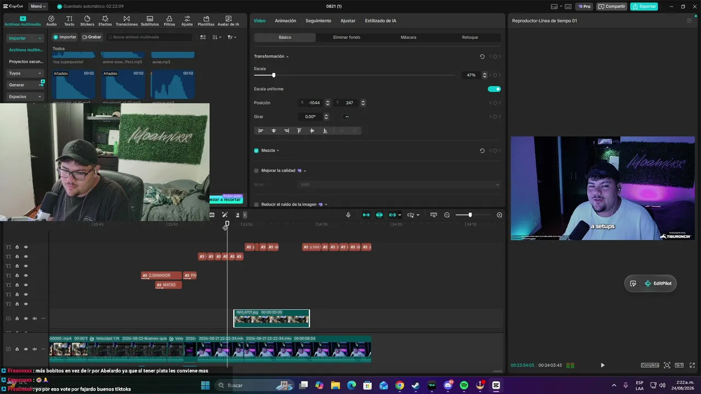
Task: Click the Grabar button
Action: pos(92,37)
